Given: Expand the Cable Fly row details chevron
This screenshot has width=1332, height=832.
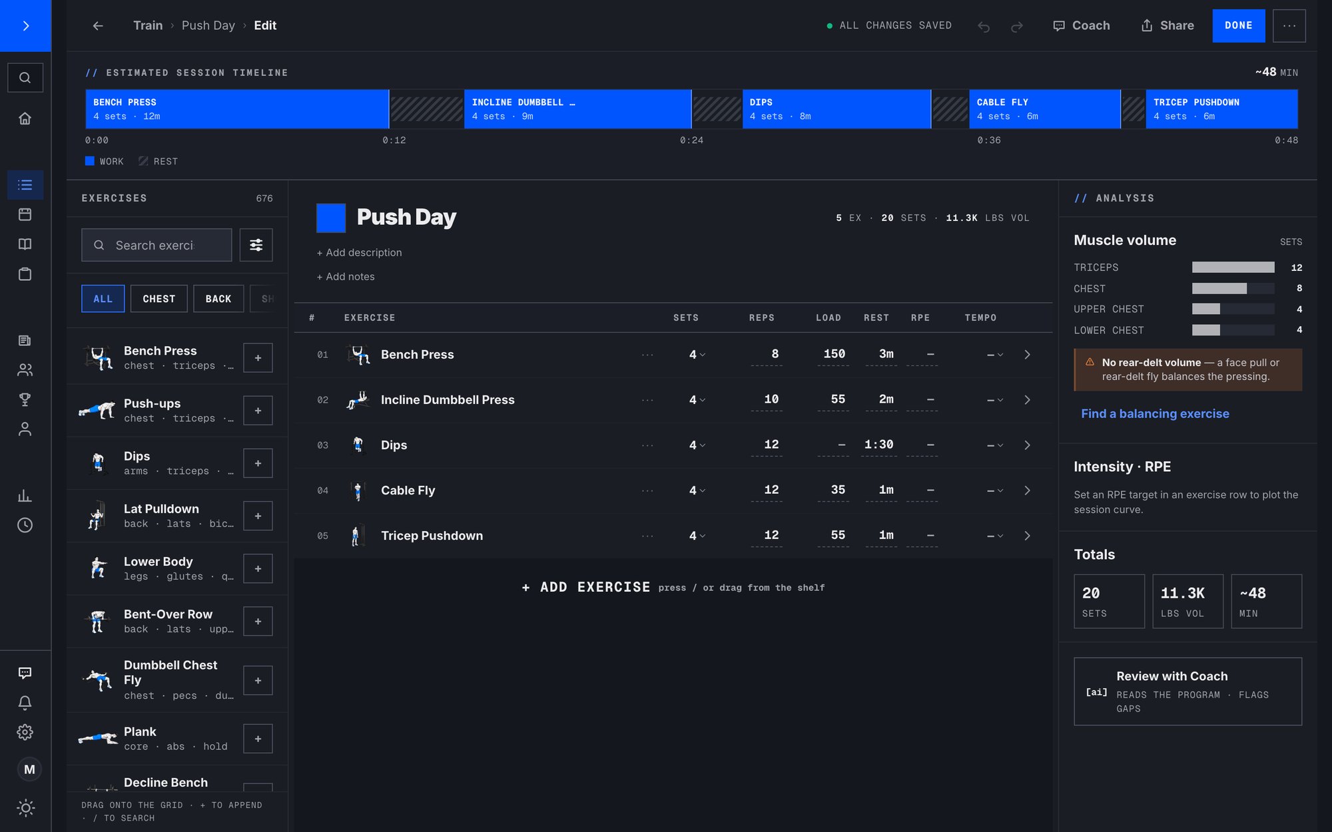Looking at the screenshot, I should [1027, 491].
